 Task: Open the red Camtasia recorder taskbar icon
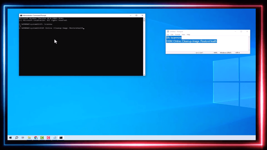(x=48, y=137)
